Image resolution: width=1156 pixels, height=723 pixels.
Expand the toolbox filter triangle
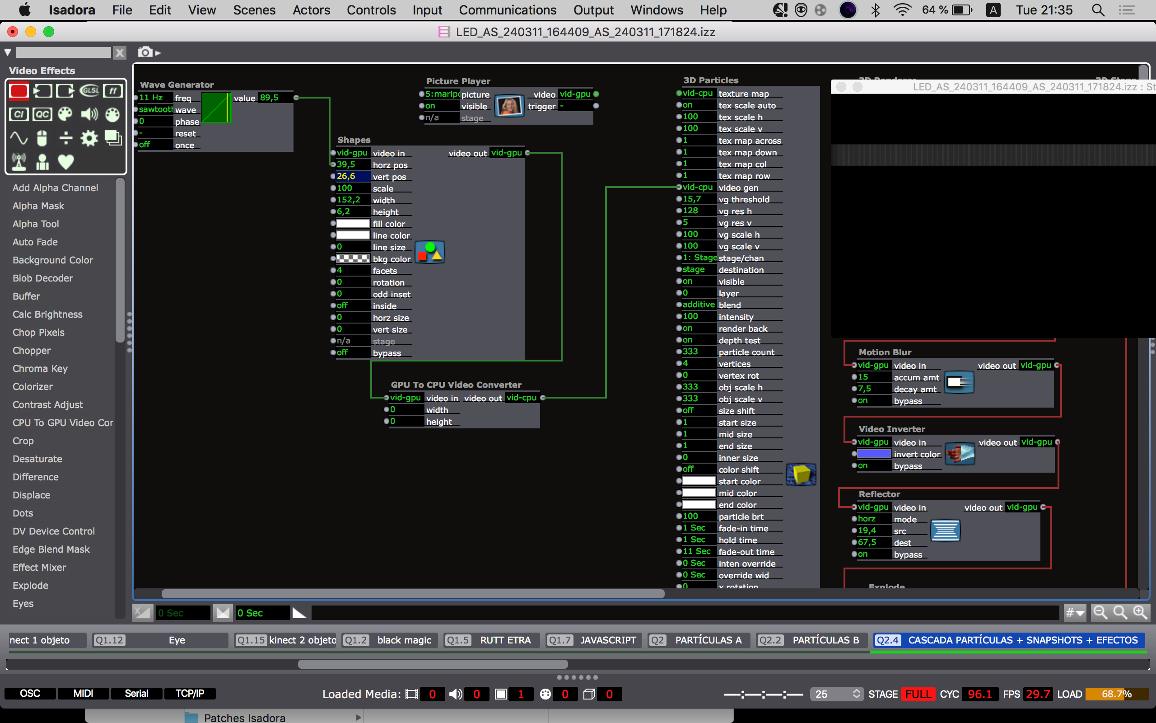point(8,52)
